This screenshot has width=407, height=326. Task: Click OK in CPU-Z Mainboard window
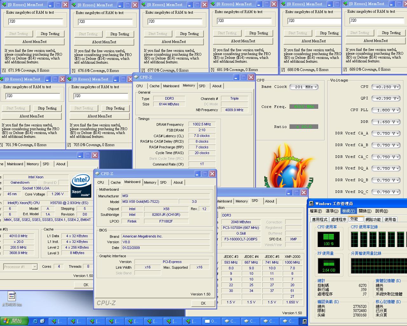click(203, 303)
